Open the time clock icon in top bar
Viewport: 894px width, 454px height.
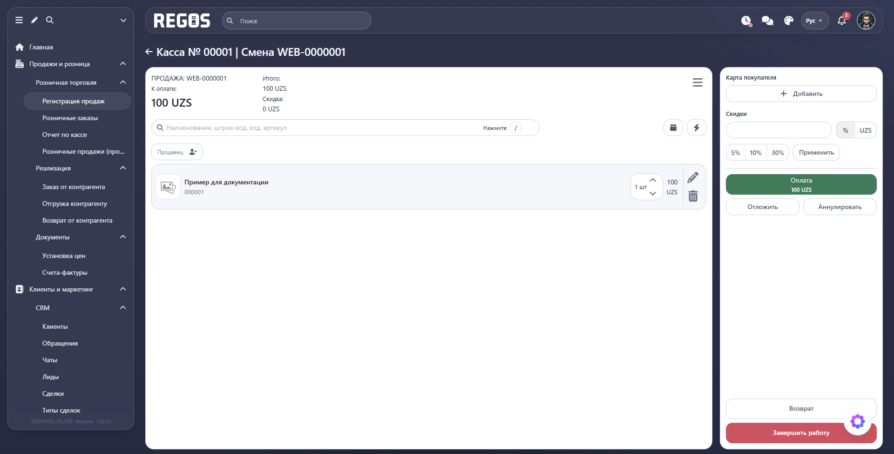click(746, 21)
